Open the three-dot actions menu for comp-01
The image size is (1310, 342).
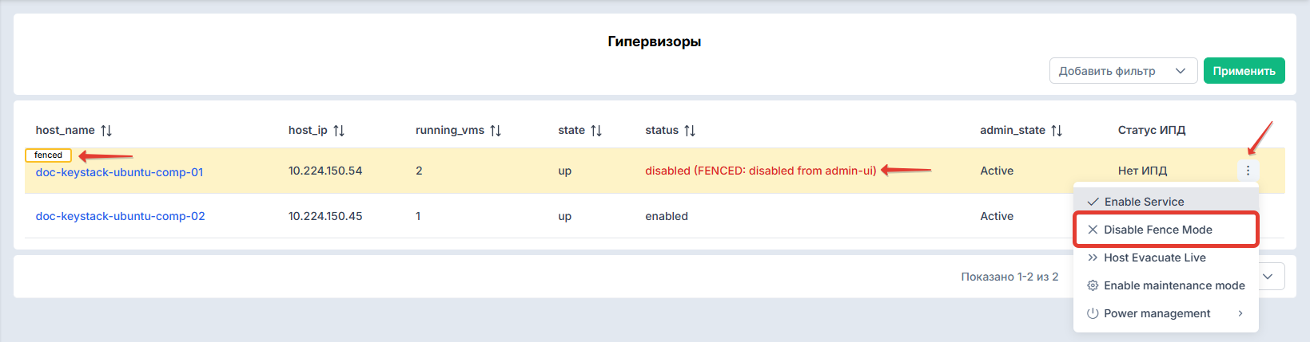[1248, 170]
